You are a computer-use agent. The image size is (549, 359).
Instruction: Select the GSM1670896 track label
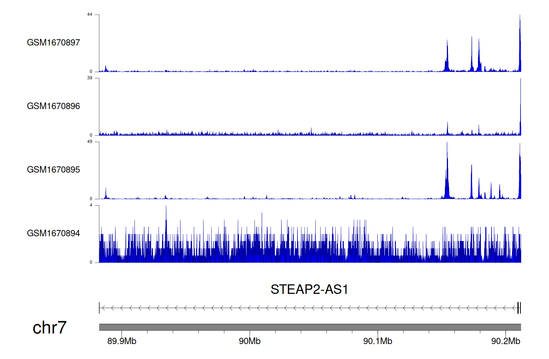(53, 106)
